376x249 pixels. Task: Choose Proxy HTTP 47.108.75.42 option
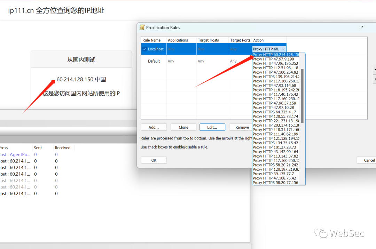click(x=276, y=178)
